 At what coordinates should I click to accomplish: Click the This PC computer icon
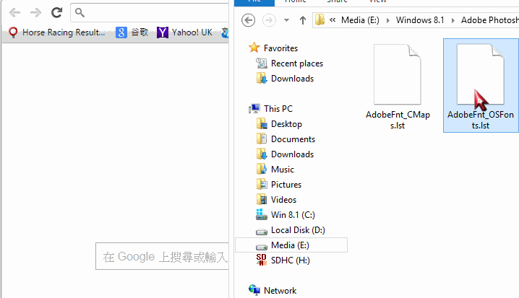(254, 108)
